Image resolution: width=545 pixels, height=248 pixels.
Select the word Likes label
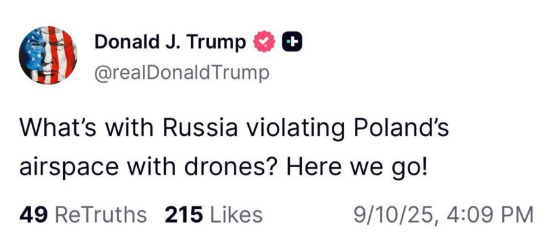pos(236,215)
